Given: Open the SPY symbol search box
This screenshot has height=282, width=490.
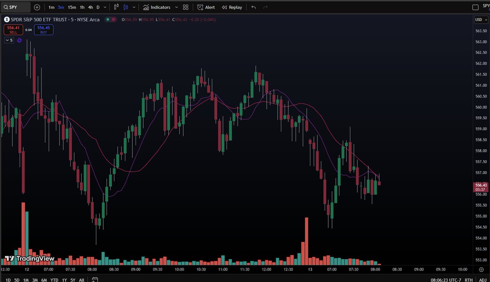Looking at the screenshot, I should tap(15, 7).
